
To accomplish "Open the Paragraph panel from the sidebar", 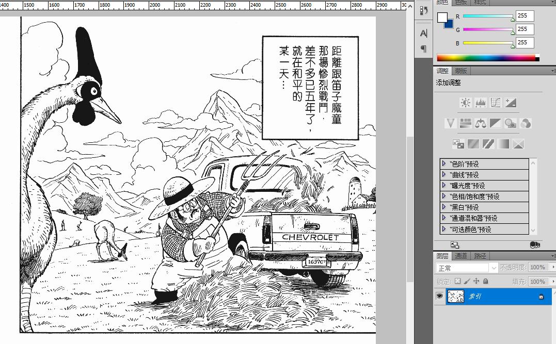I will [423, 48].
